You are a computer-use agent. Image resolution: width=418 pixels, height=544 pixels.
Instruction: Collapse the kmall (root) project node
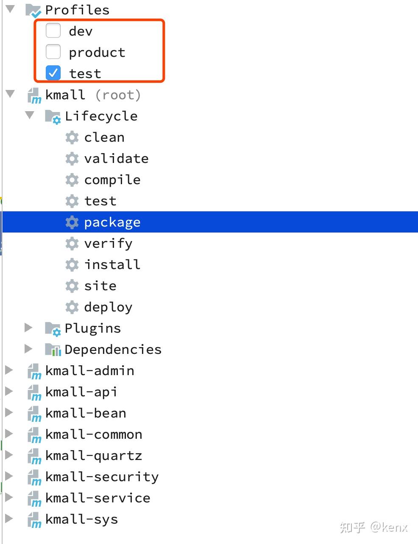point(10,94)
